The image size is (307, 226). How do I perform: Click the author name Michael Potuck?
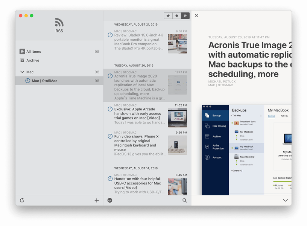click(222, 81)
